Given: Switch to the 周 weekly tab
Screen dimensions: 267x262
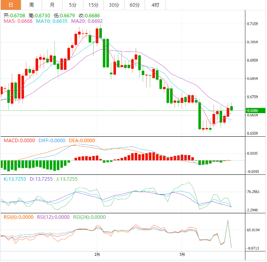Looking at the screenshot, I should 31,5.
